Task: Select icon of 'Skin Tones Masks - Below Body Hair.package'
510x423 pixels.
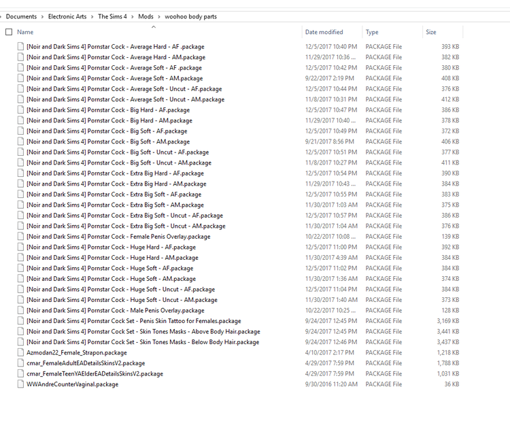Action: (x=21, y=342)
